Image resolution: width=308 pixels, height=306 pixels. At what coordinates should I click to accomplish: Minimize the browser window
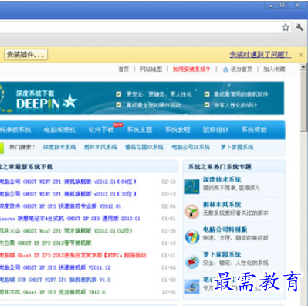tap(271, 5)
